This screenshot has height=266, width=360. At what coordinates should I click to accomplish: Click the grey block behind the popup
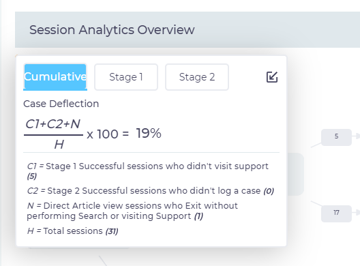[x=295, y=174]
